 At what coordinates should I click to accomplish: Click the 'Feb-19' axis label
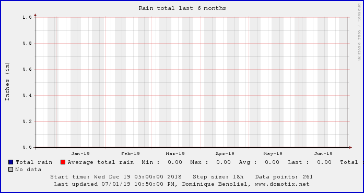[131, 153]
